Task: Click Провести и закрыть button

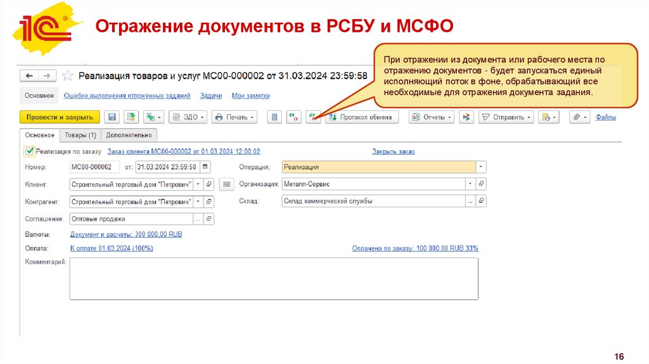Action: [60, 117]
